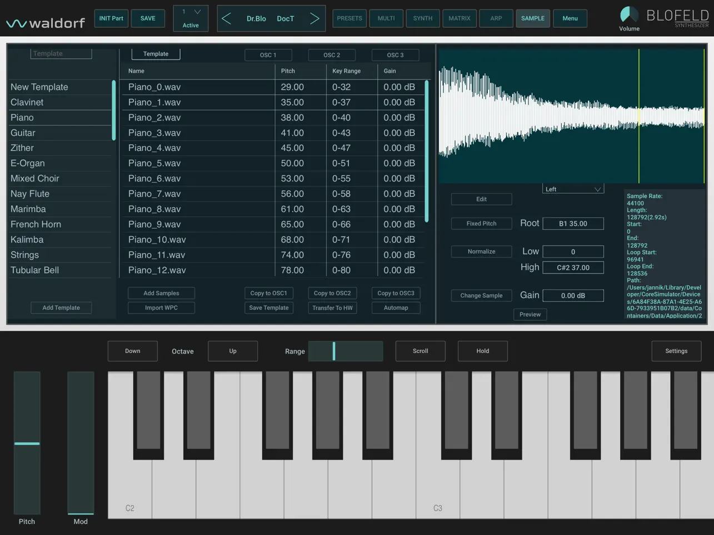Open the Volume control icon
714x535 pixels.
point(628,14)
